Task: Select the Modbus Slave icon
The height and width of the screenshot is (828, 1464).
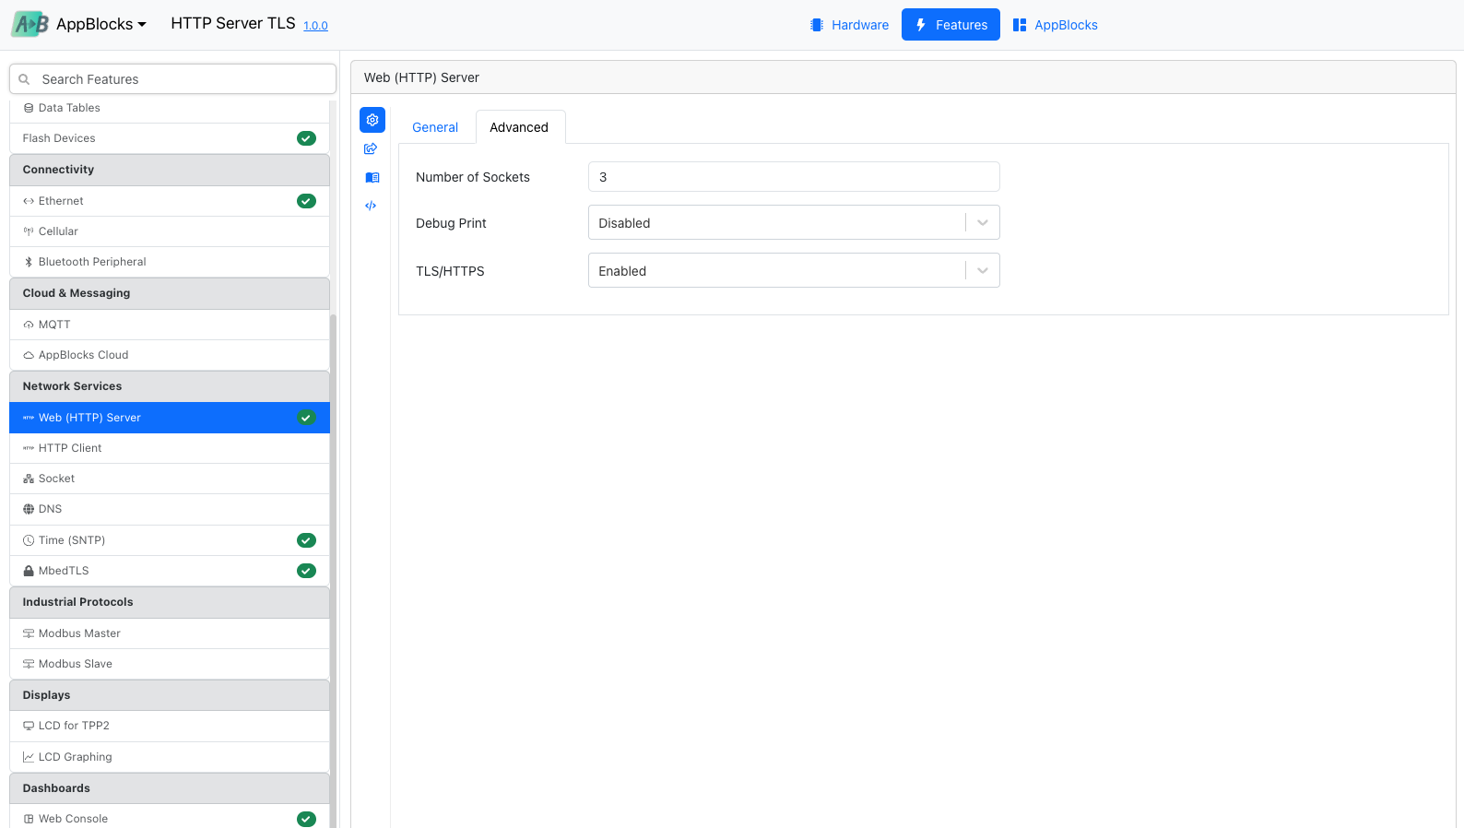Action: [x=29, y=664]
